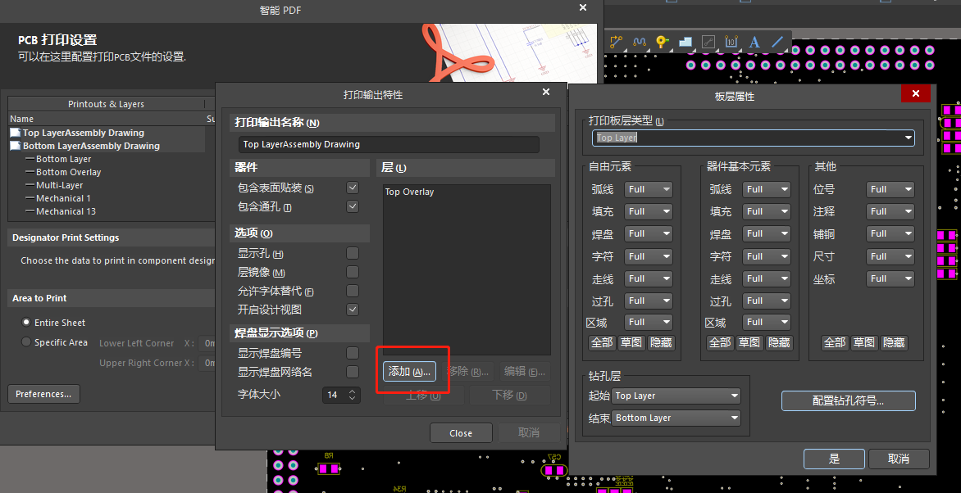Select Entire Sheet radio button
Viewport: 961px width, 493px height.
tap(26, 322)
